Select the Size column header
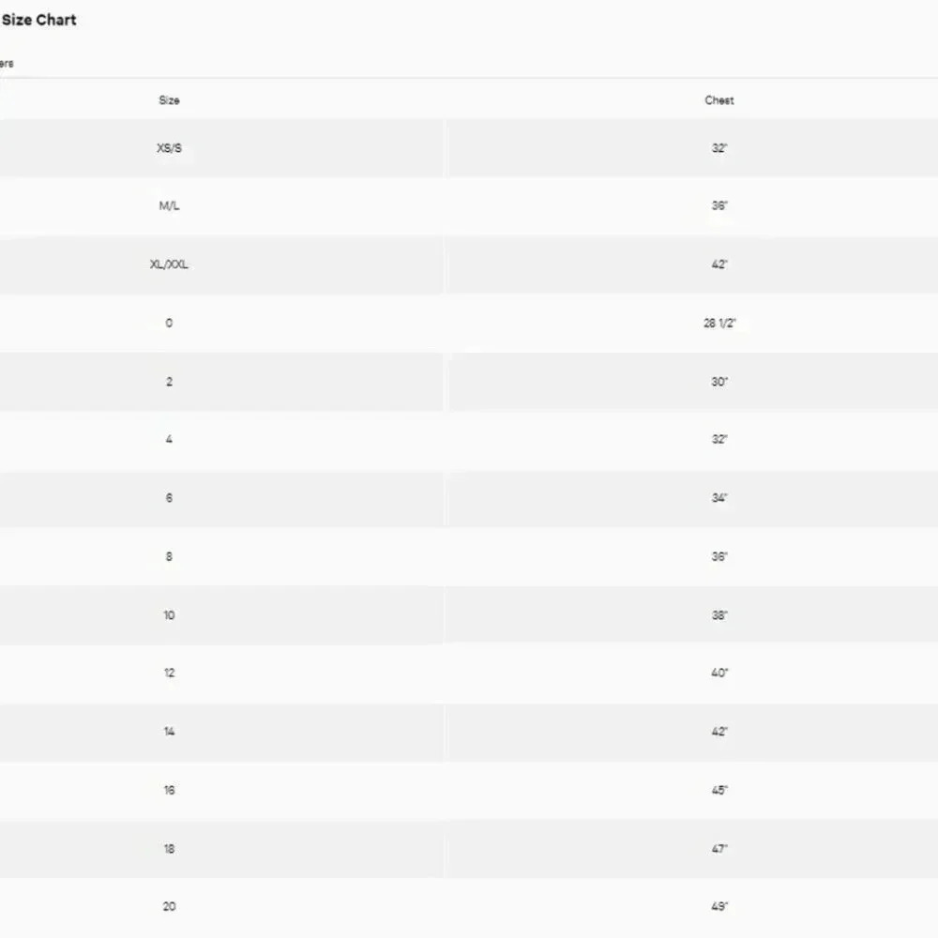The image size is (938, 938). 169,100
